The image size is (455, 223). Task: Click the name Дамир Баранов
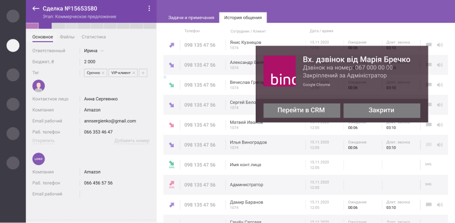(x=246, y=202)
